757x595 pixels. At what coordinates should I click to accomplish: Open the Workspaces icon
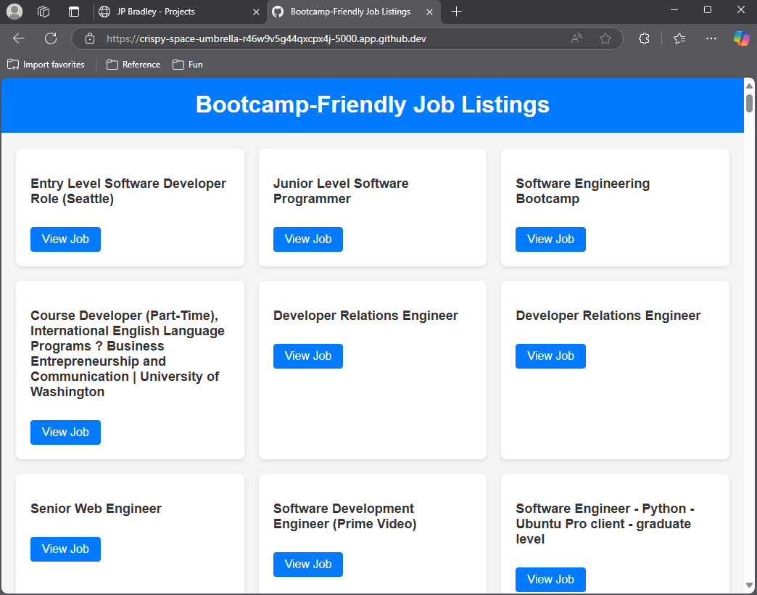(x=44, y=12)
